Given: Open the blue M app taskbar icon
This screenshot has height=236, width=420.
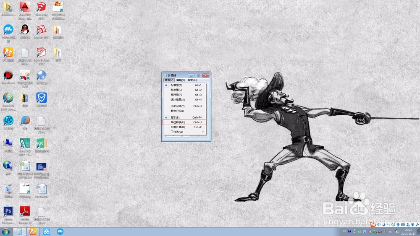Looking at the screenshot, I should point(60,231).
